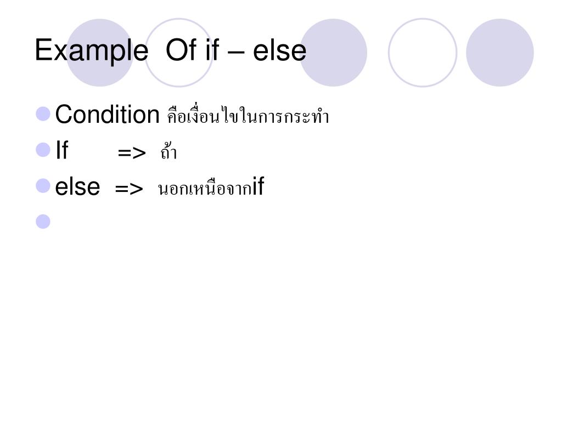Click the Thai word 'ถ้า'
562x421 pixels.
(169, 151)
